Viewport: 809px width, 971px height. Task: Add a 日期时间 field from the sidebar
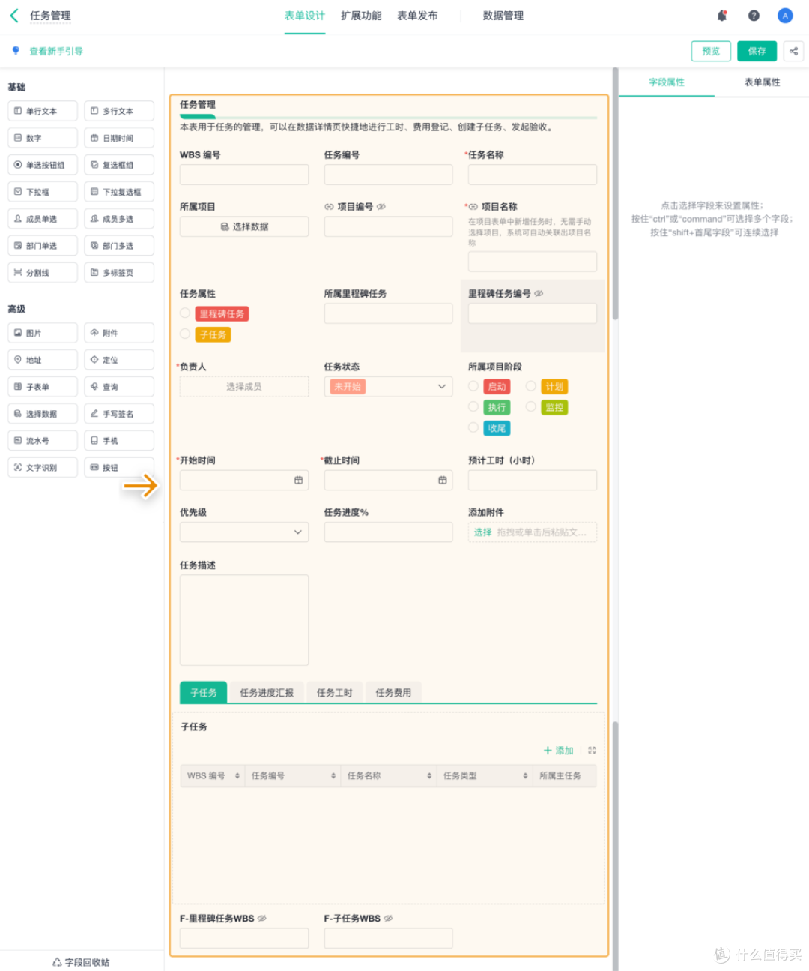pyautogui.click(x=119, y=137)
